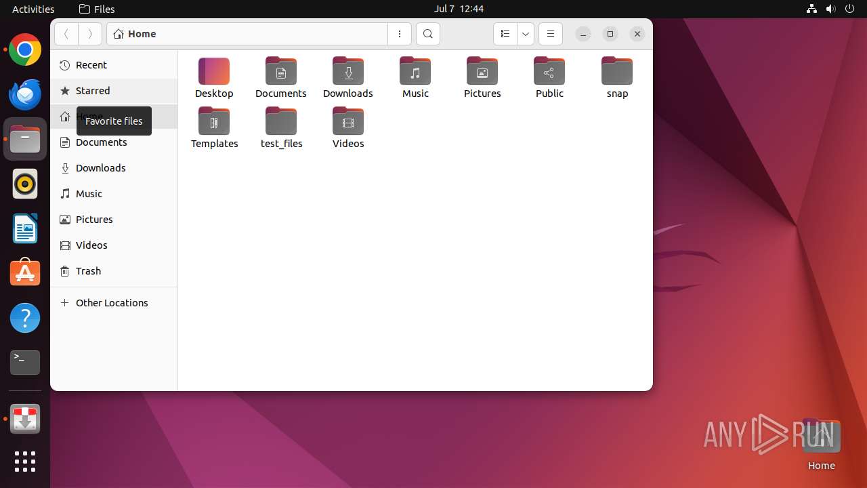Select Recent in the sidebar
The image size is (867, 488).
tap(114, 65)
